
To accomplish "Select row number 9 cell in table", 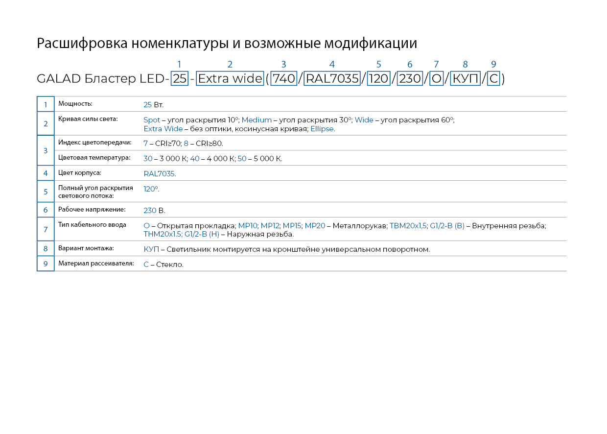I will pos(46,264).
